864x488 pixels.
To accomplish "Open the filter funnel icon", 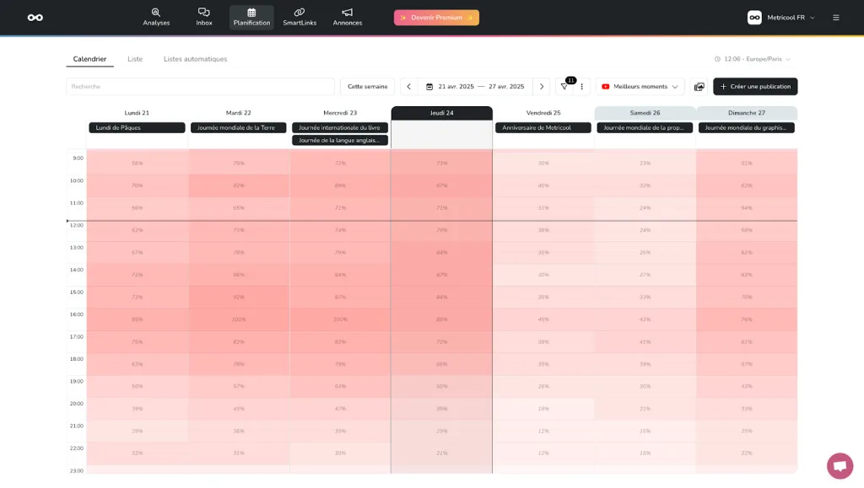I will (x=564, y=87).
